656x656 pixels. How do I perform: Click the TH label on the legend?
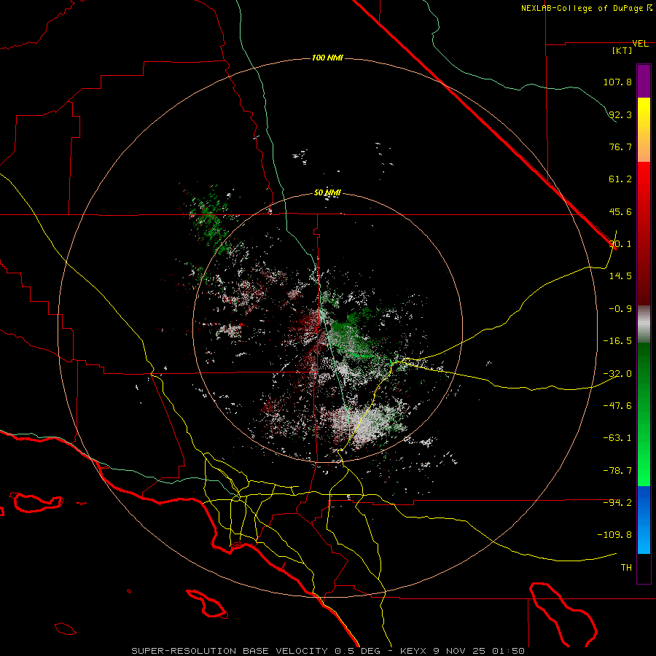tap(626, 568)
